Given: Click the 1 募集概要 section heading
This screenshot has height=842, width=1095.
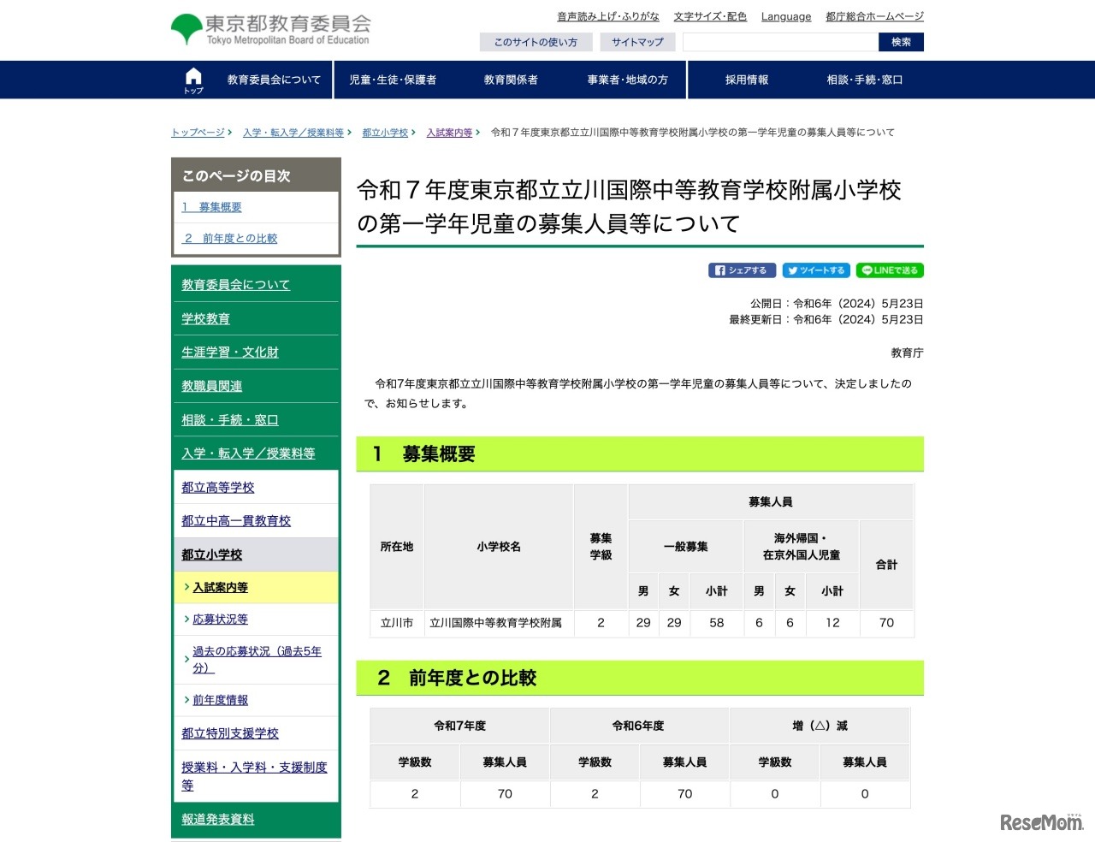Looking at the screenshot, I should (640, 454).
